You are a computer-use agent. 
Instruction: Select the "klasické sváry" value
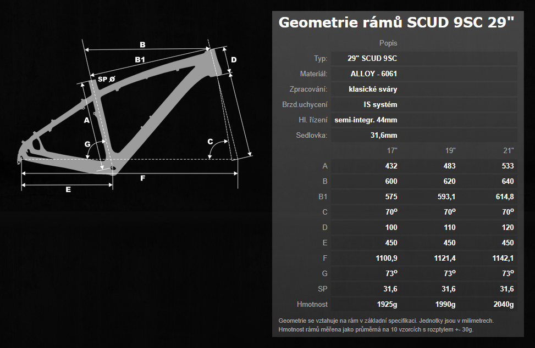373,89
